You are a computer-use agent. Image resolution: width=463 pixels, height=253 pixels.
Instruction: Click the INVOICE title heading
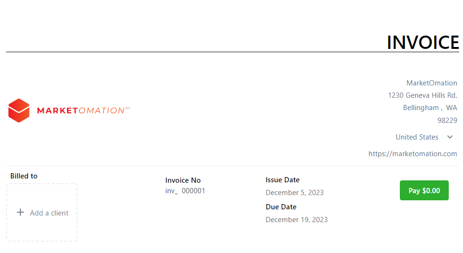tap(423, 42)
